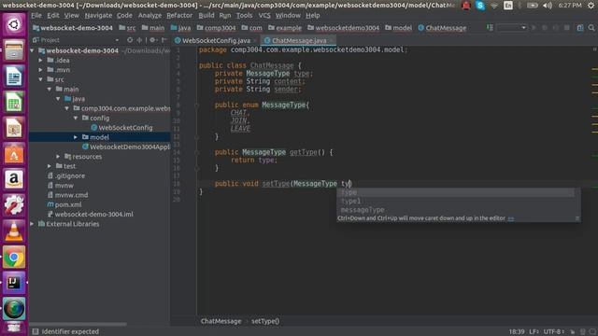Launch LibreOffice Calc from the dock
Screen dimensions: 598x336
(14, 102)
